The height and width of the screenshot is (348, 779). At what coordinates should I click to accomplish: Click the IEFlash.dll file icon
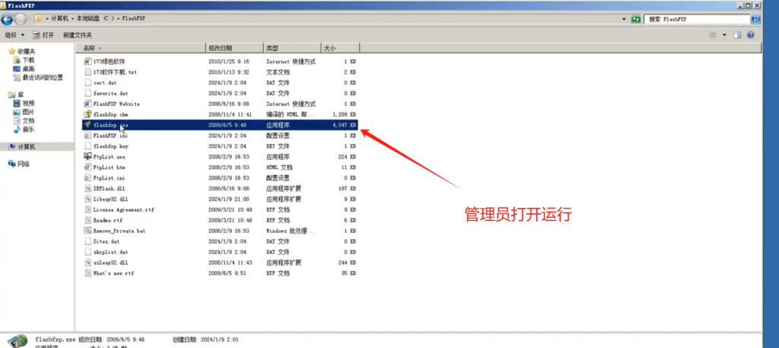(88, 188)
